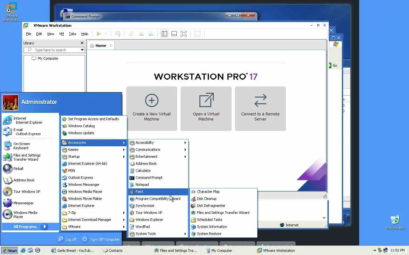Expand hidden system tray icons chevron

[375, 251]
